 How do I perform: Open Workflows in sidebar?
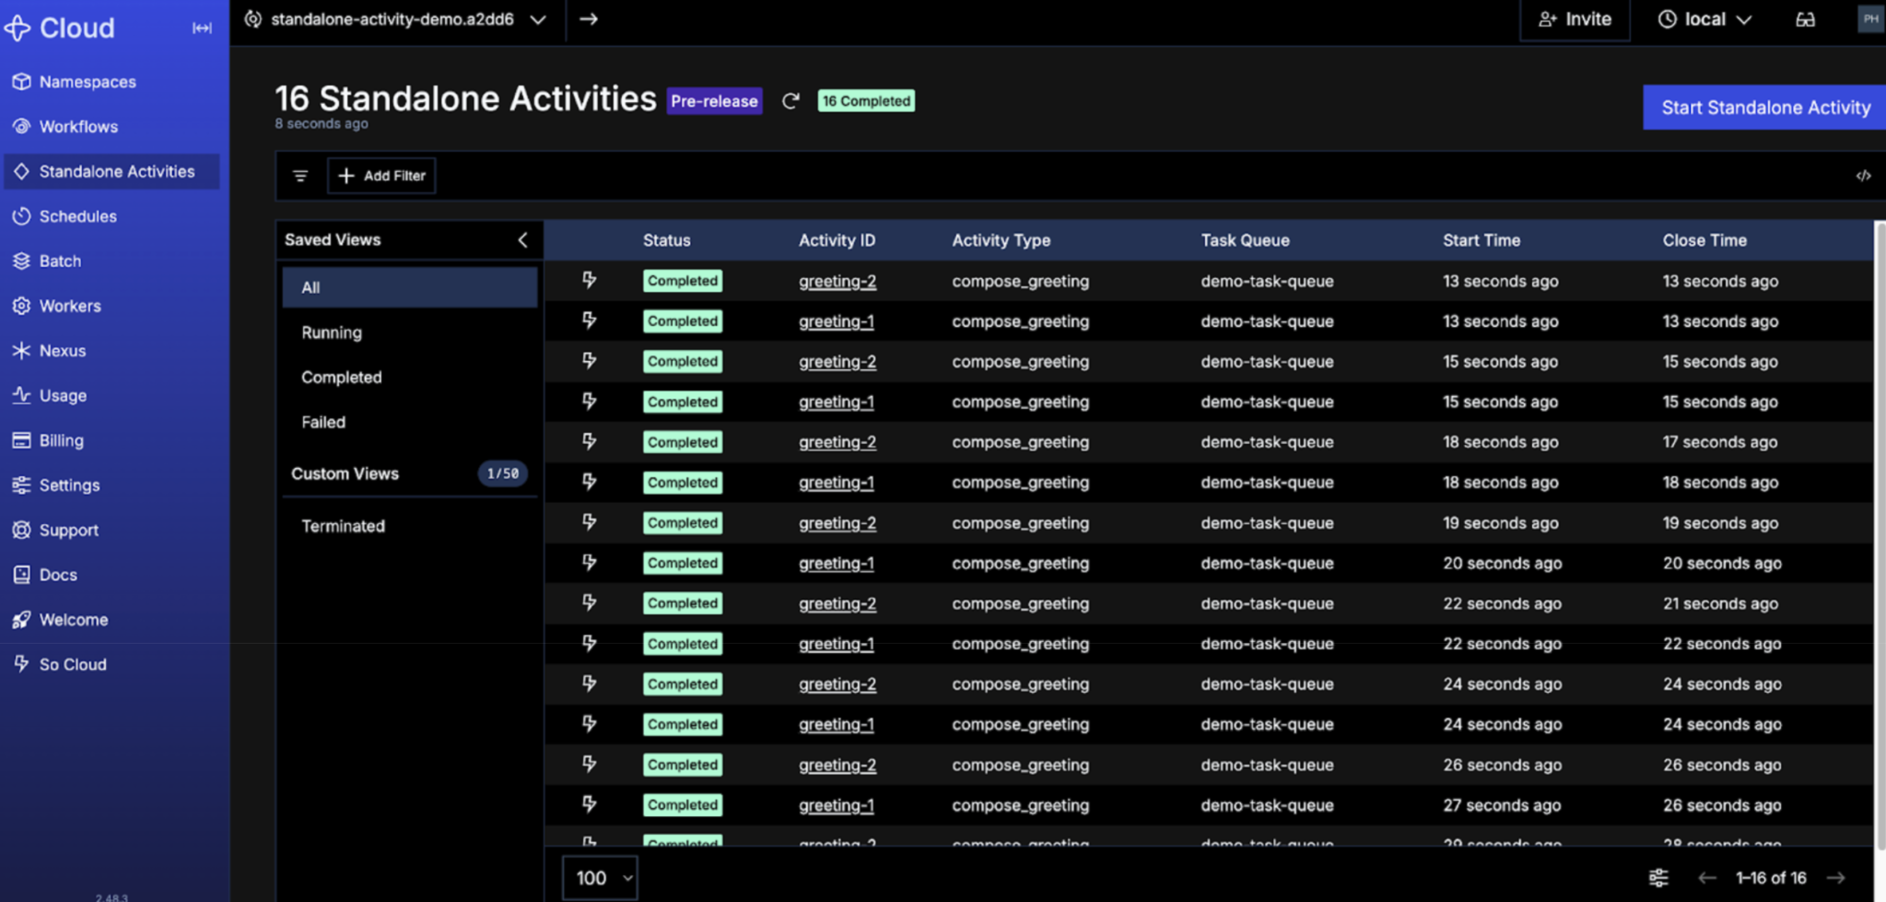coord(78,127)
